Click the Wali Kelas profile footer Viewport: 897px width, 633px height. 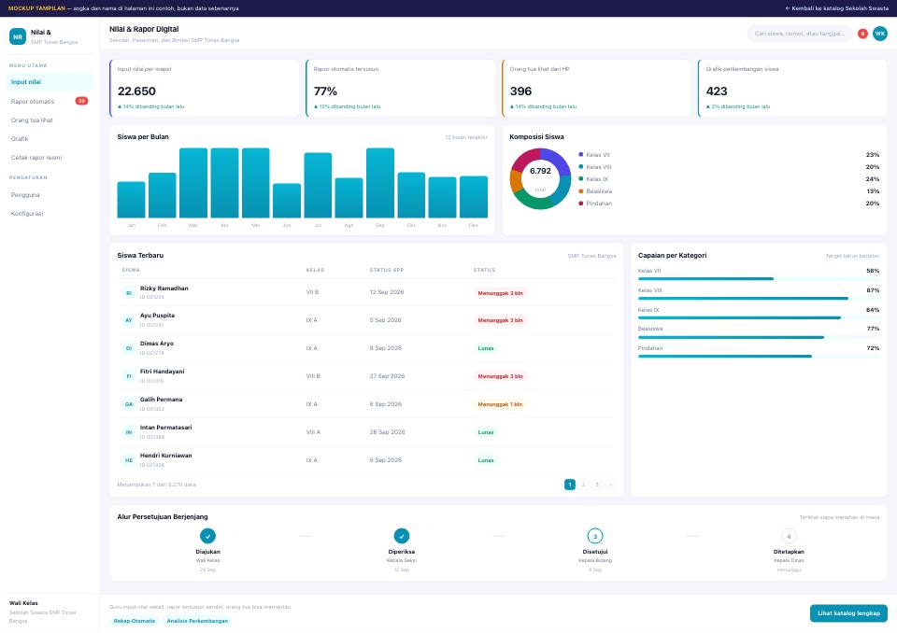click(50, 612)
